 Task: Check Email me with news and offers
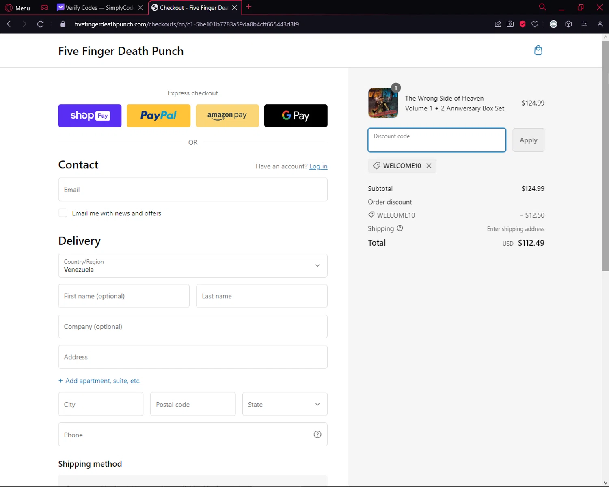point(63,213)
